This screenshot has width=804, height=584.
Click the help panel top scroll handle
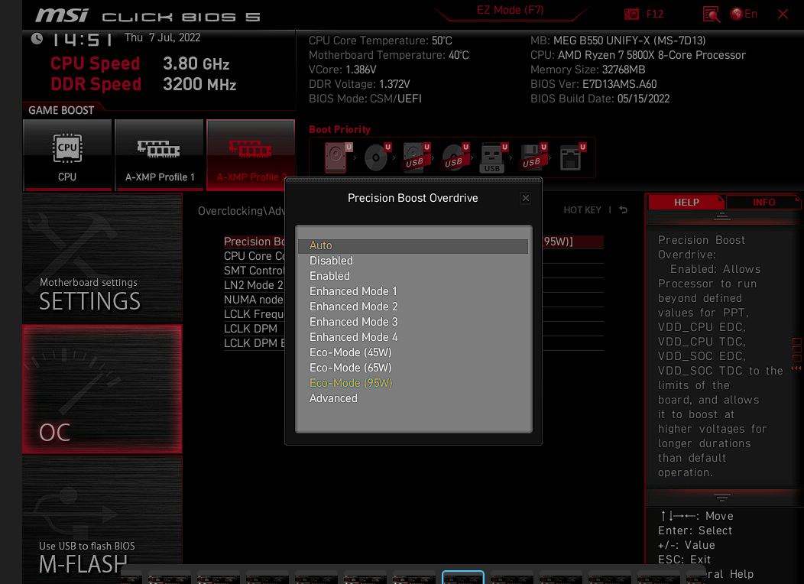722,216
